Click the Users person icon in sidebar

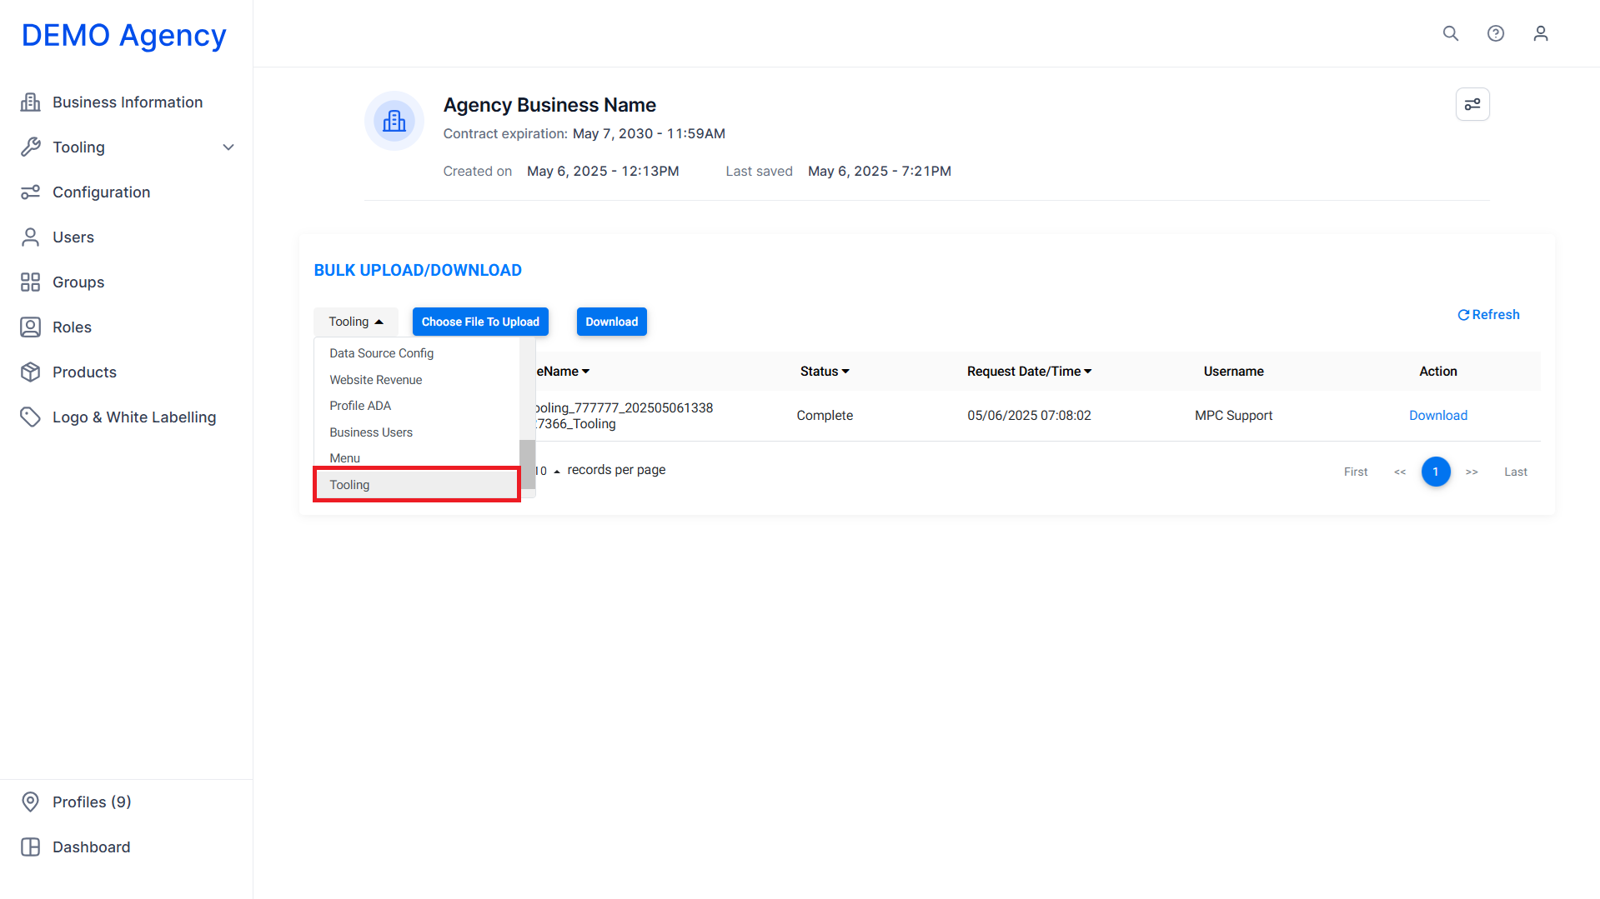[x=31, y=237]
